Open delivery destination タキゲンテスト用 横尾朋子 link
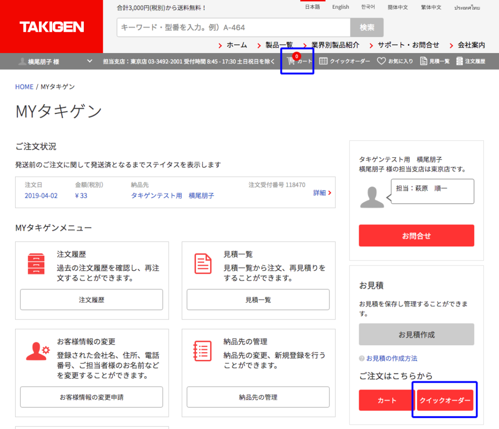 tap(173, 196)
